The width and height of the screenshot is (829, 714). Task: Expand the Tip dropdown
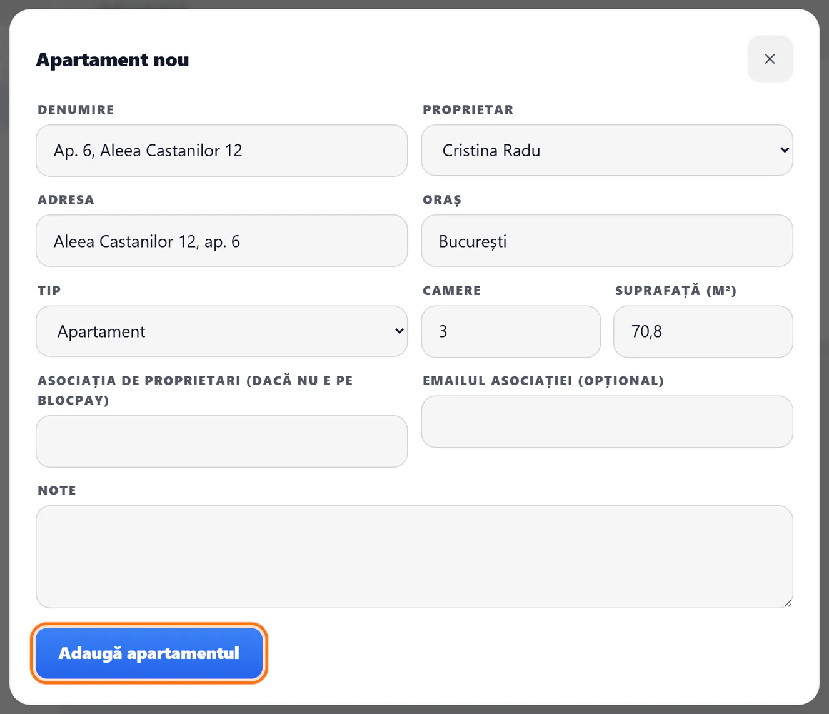pyautogui.click(x=222, y=331)
